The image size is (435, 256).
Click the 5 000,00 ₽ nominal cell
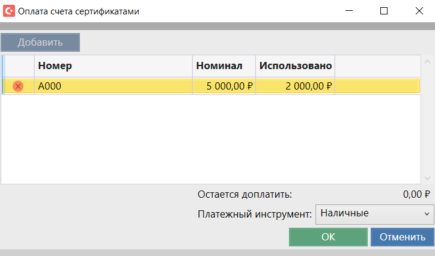point(224,87)
